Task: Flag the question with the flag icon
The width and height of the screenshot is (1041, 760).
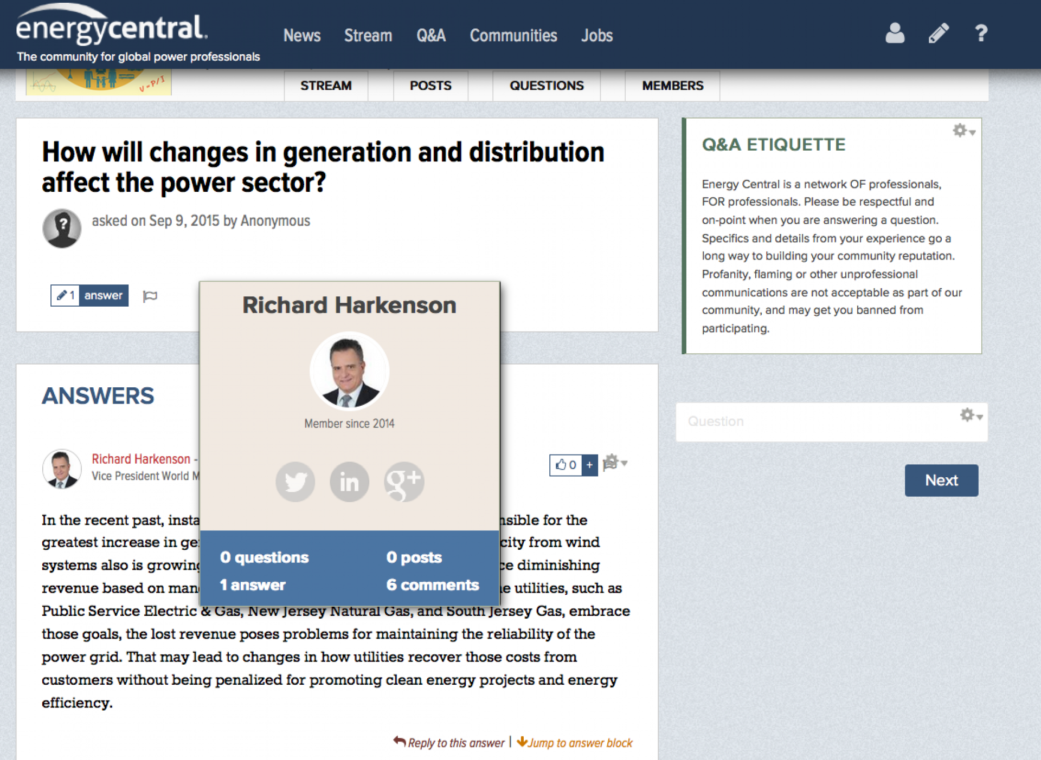Action: click(150, 296)
